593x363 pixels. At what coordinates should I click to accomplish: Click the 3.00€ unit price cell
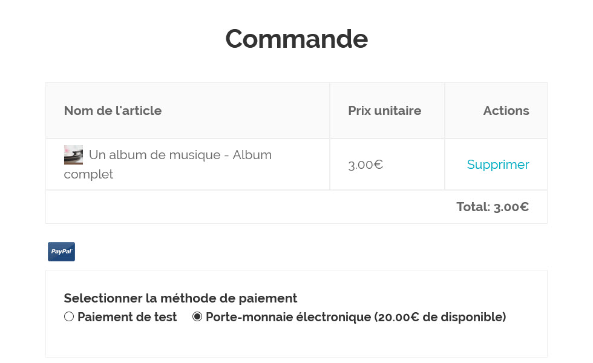tap(365, 165)
